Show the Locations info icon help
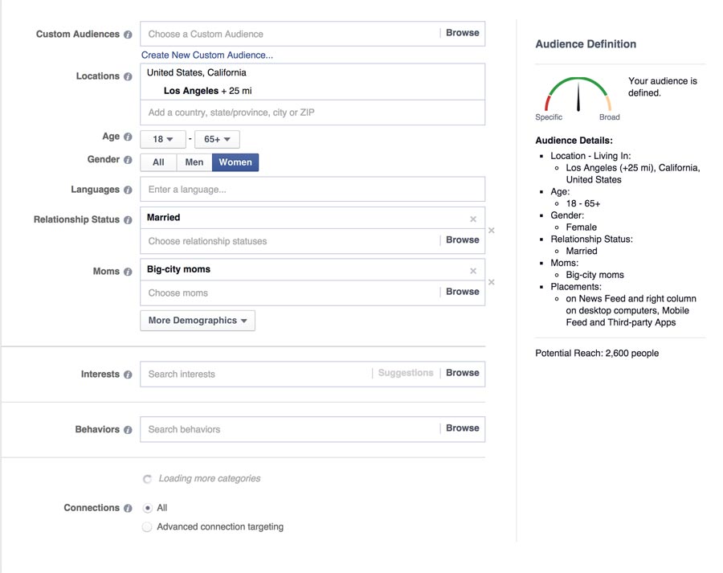This screenshot has height=573, width=723. click(x=128, y=76)
